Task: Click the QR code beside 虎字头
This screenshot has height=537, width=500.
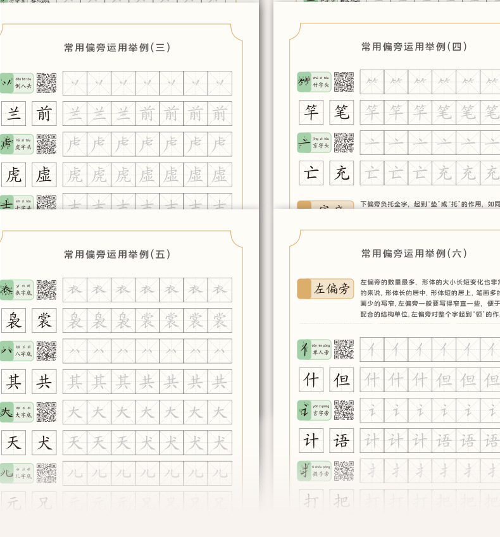Action: coord(47,144)
